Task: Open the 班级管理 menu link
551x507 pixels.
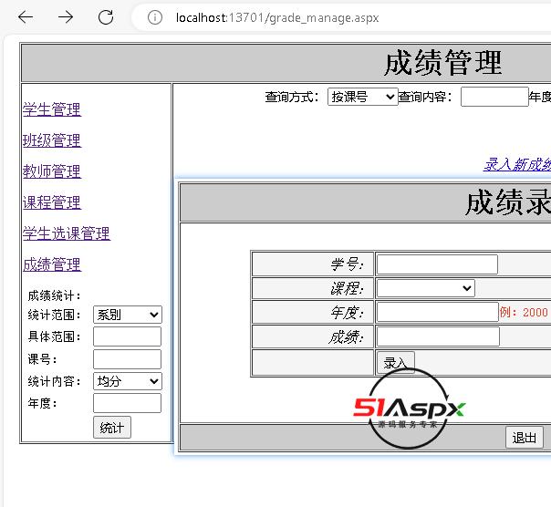Action: [x=52, y=140]
